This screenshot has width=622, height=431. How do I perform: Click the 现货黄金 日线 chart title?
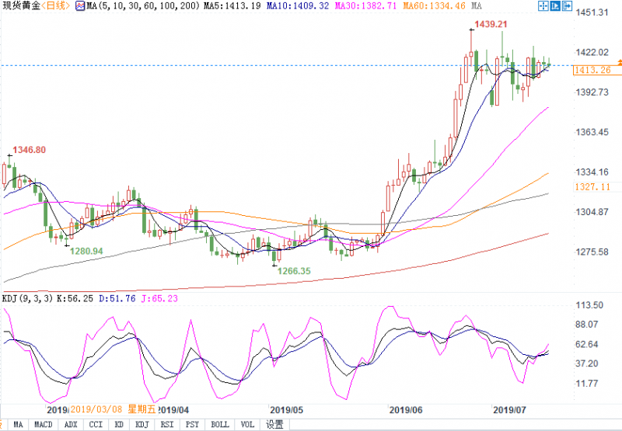36,6
